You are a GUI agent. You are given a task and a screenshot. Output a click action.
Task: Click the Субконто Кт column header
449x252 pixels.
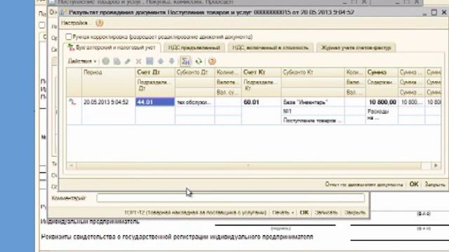(x=313, y=72)
